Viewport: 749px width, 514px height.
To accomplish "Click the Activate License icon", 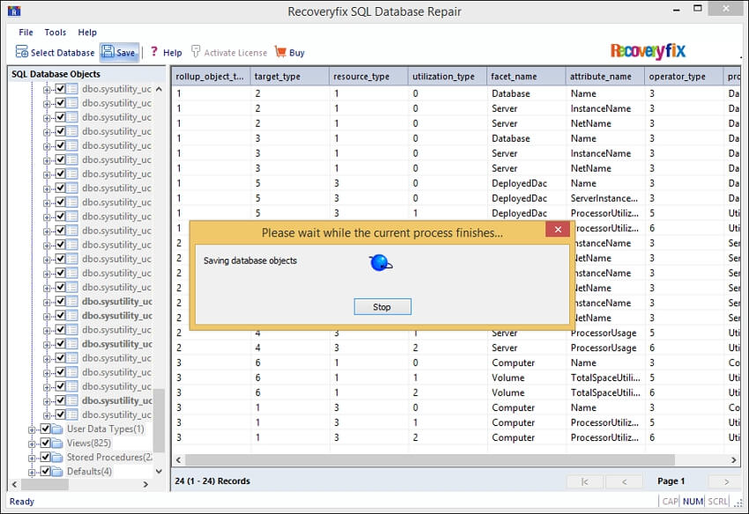I will click(x=196, y=51).
